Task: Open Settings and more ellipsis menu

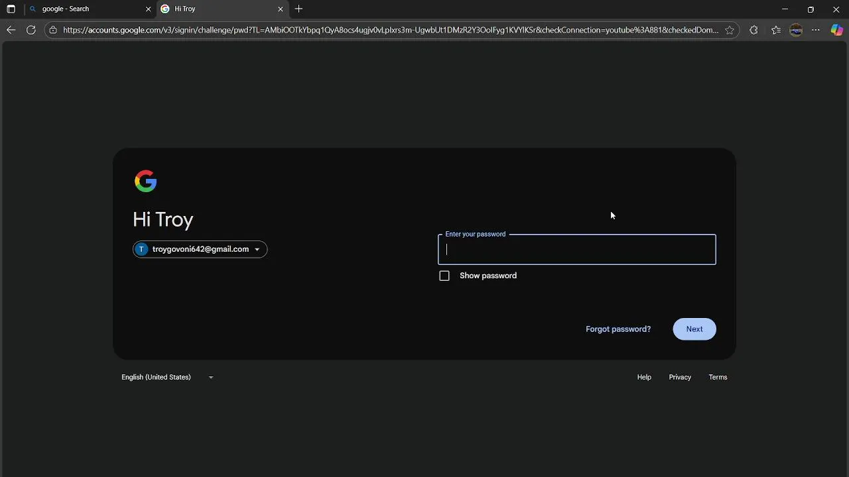Action: pos(816,30)
